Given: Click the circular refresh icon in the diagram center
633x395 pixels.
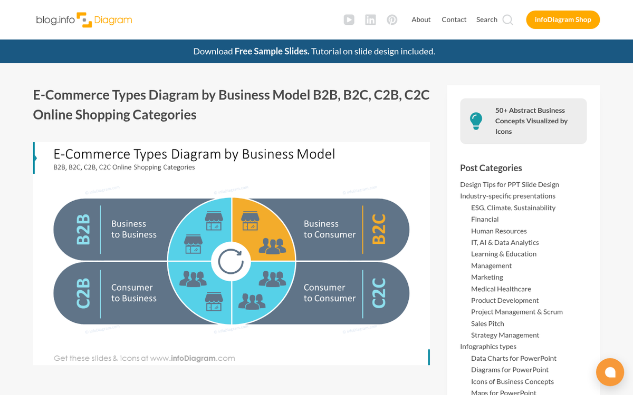Looking at the screenshot, I should [231, 261].
